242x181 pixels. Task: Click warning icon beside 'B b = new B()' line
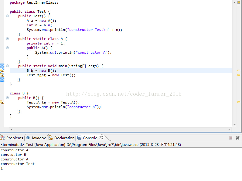click(x=2, y=71)
